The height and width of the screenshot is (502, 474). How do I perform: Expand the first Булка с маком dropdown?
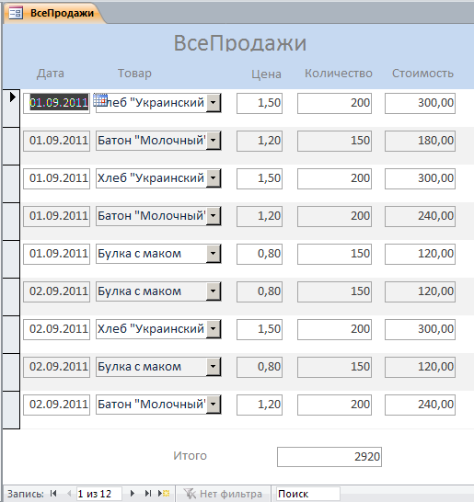click(214, 254)
